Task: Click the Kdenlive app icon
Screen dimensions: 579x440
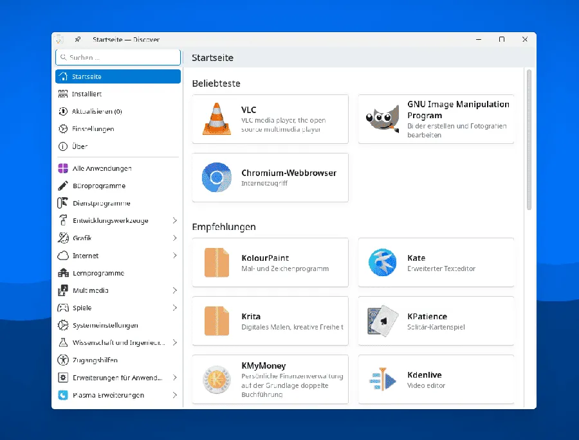Action: coord(382,379)
